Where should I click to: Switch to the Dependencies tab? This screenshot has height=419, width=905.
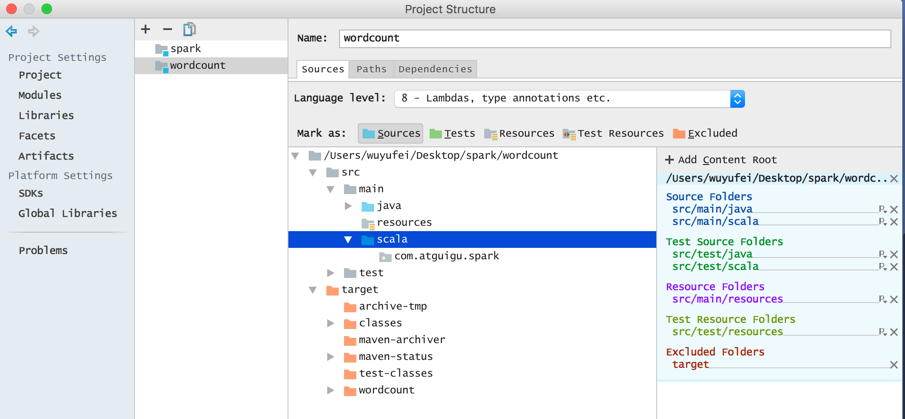coord(435,69)
